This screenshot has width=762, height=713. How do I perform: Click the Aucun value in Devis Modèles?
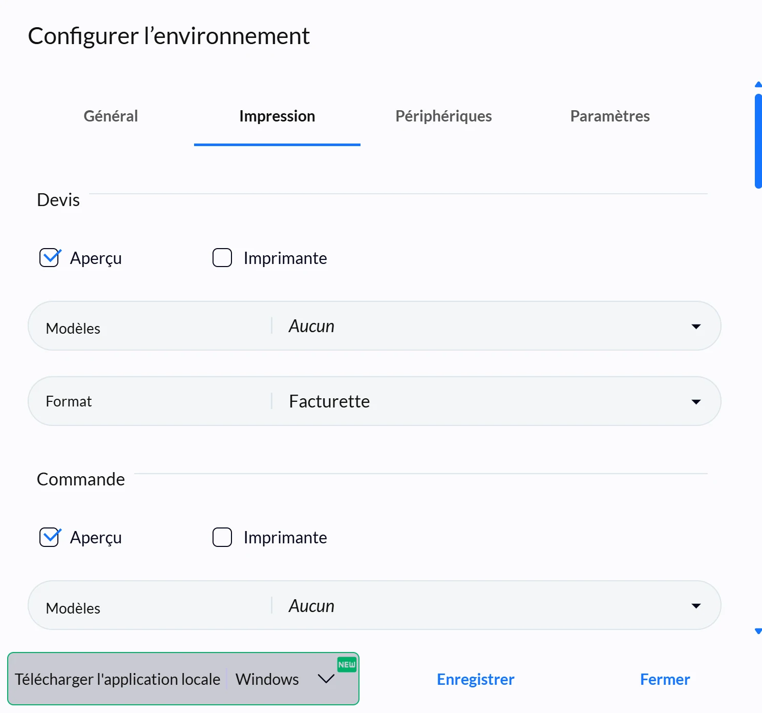311,326
